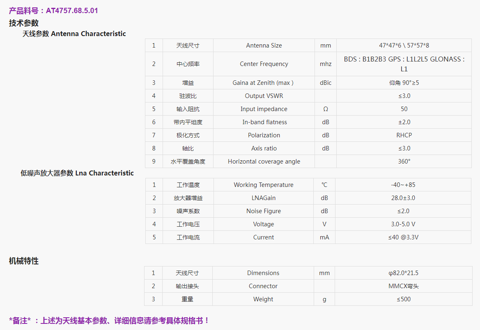
Task: Click the 机械特性 section heading
Action: 24,261
